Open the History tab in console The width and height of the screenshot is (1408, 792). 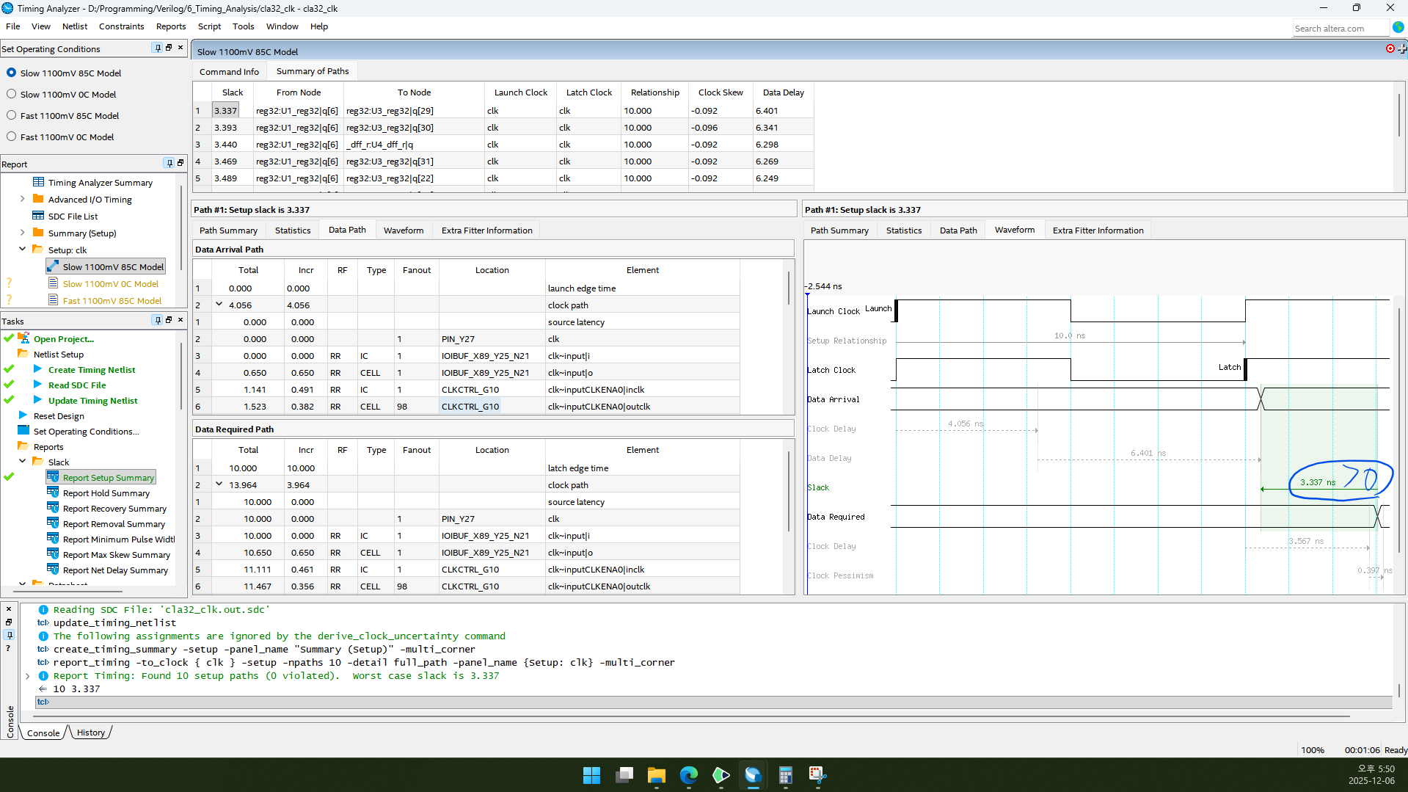pyautogui.click(x=90, y=733)
